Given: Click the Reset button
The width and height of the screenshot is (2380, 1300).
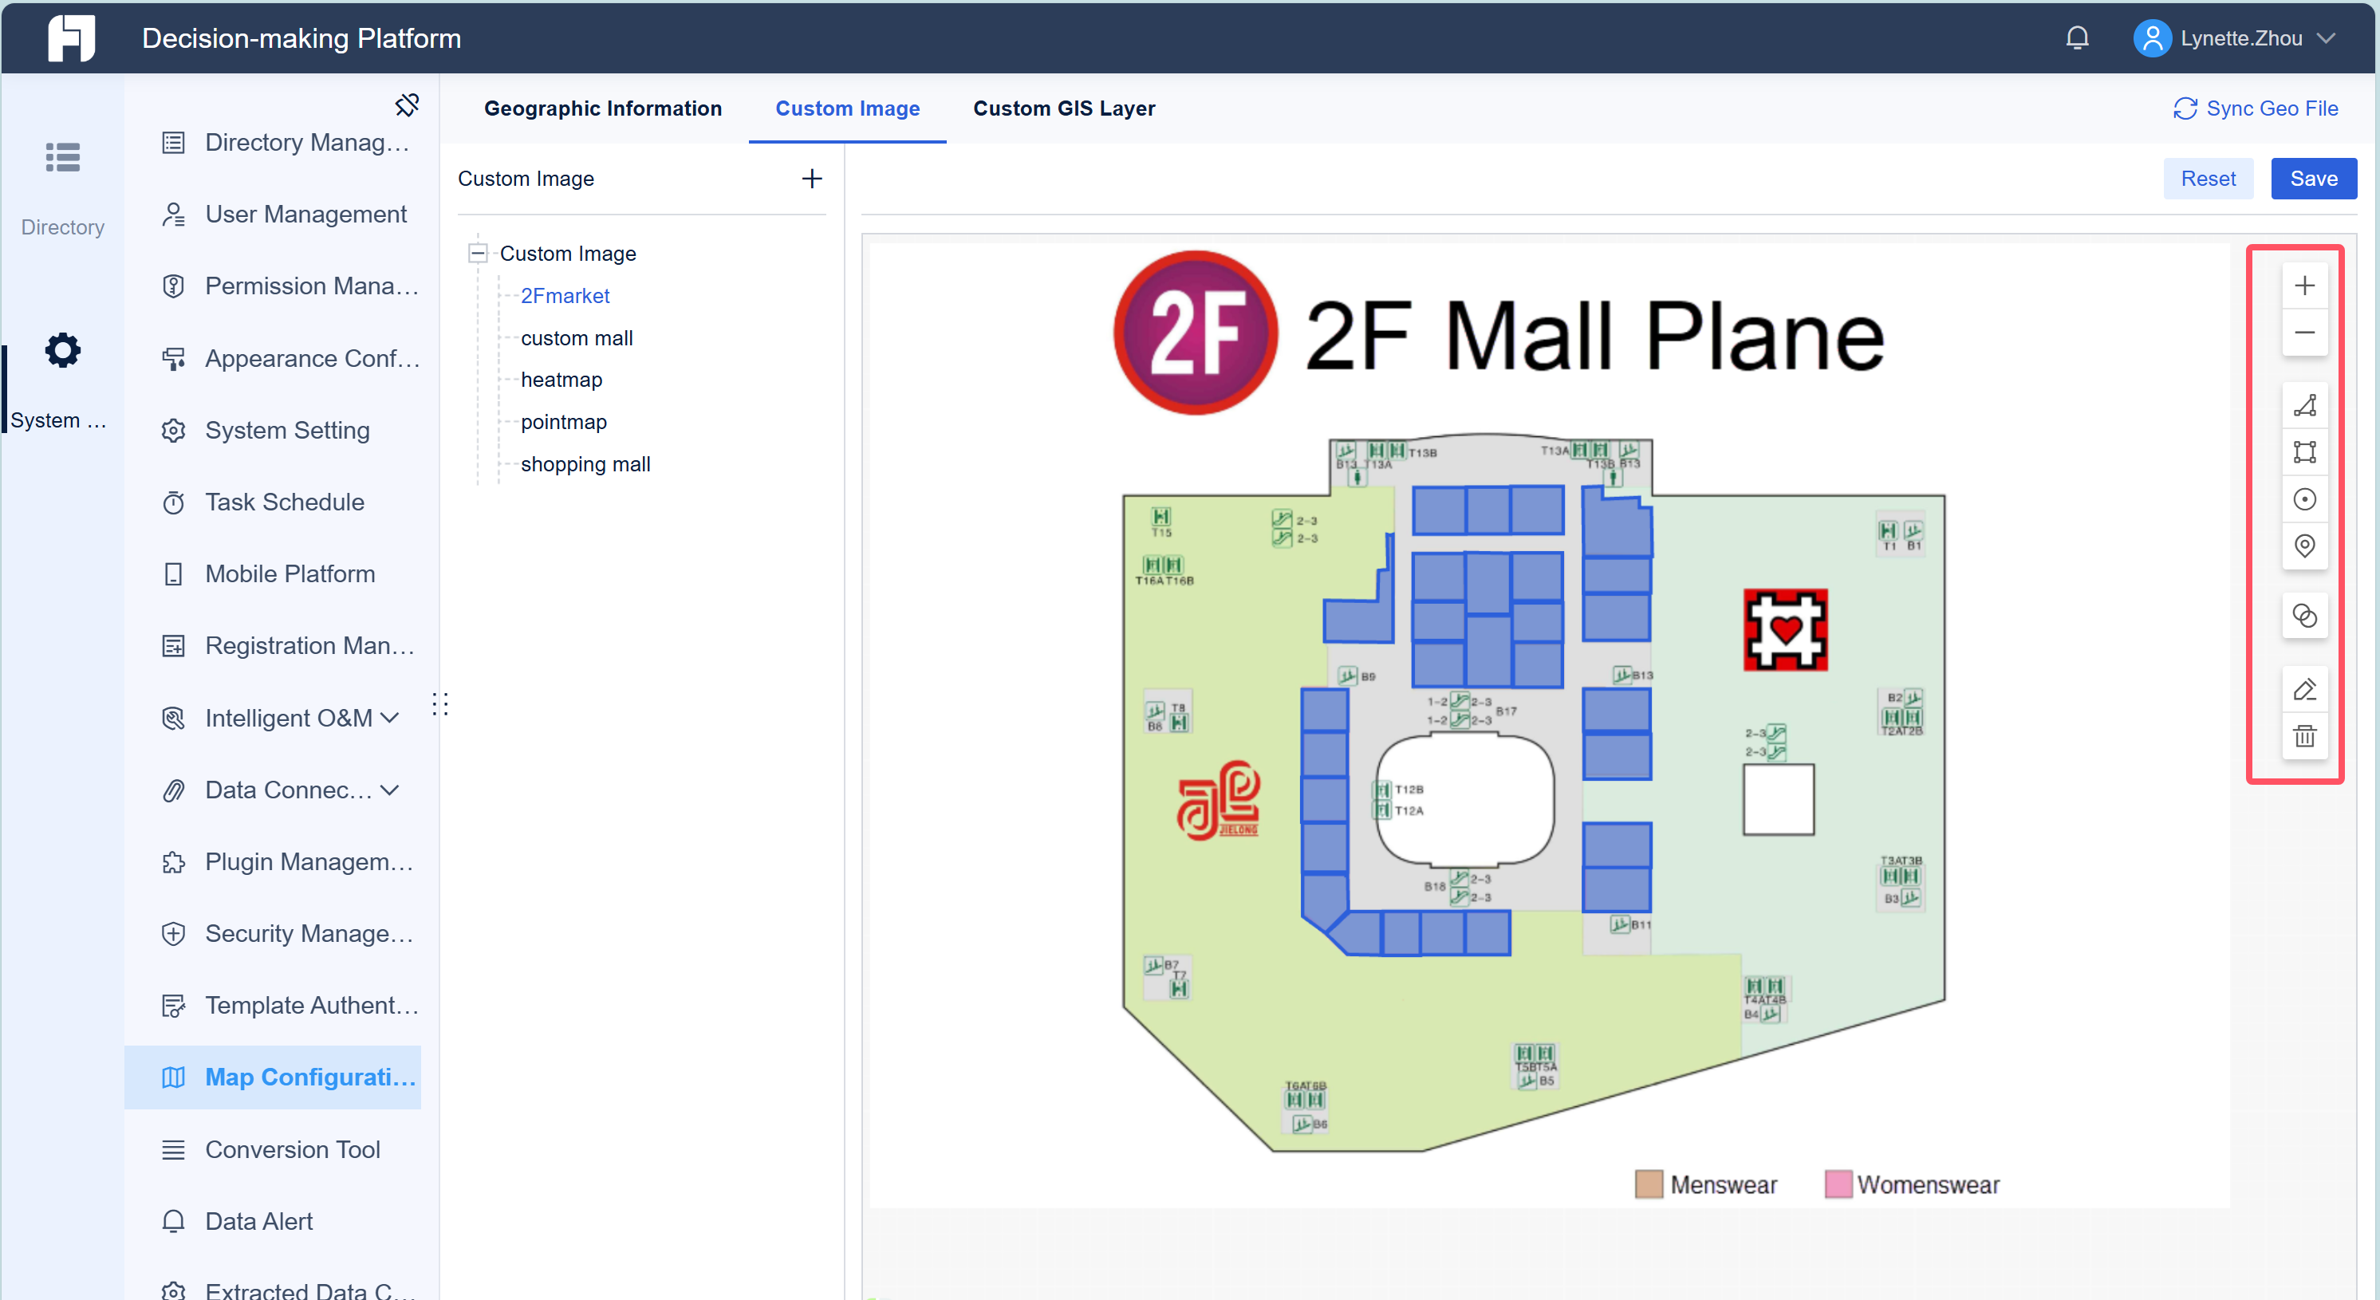Looking at the screenshot, I should pyautogui.click(x=2209, y=179).
